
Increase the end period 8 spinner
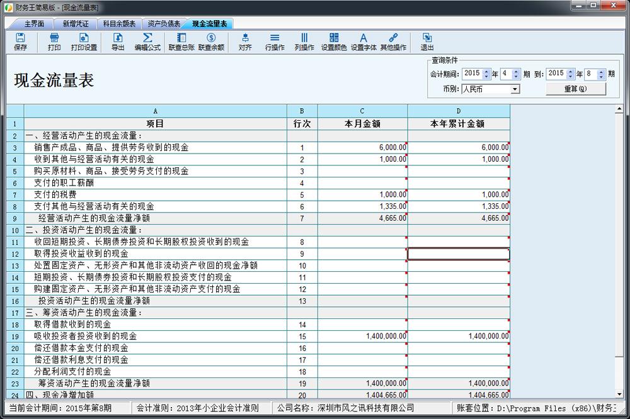tap(601, 72)
